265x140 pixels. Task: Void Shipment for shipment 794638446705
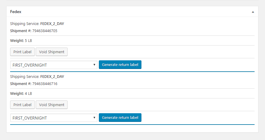[x=52, y=52]
